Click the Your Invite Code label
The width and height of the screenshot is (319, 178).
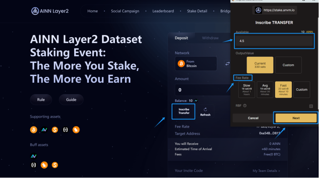tap(189, 171)
